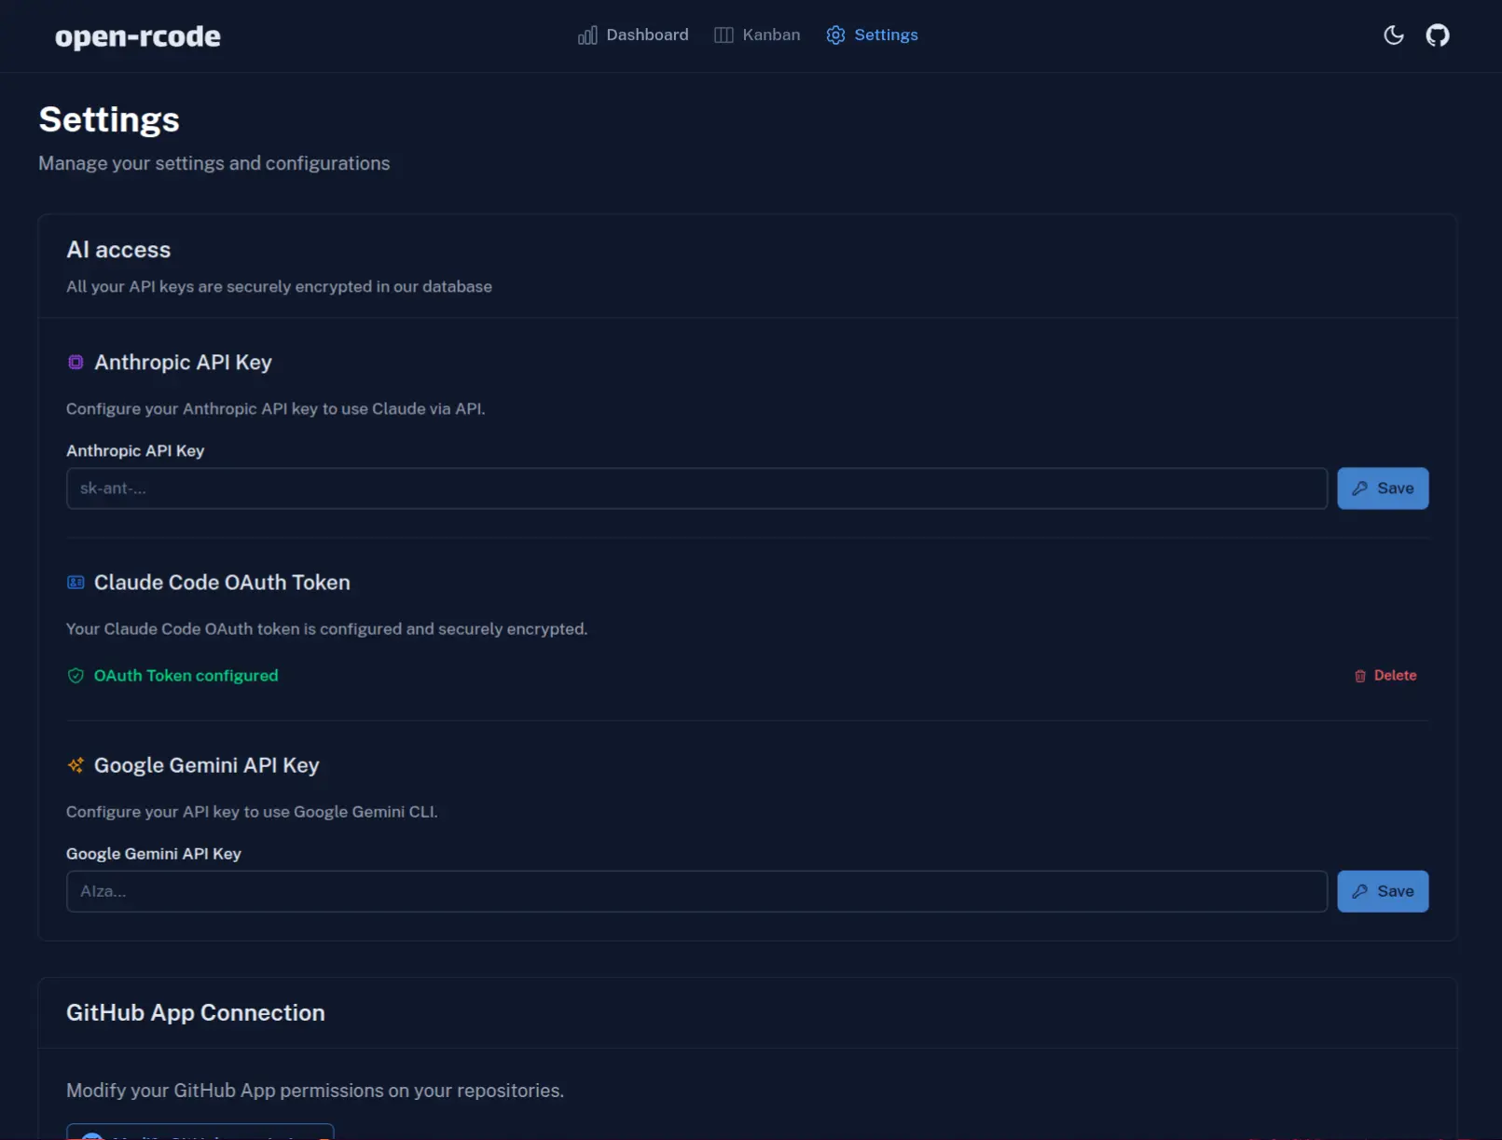Click the purple Anthropic chip icon
This screenshot has height=1140, width=1502.
76,363
